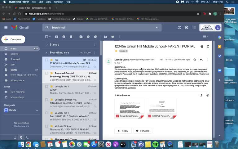Open Zoom add-on side panel icon
238x149 pixels.
pyautogui.click(x=220, y=70)
